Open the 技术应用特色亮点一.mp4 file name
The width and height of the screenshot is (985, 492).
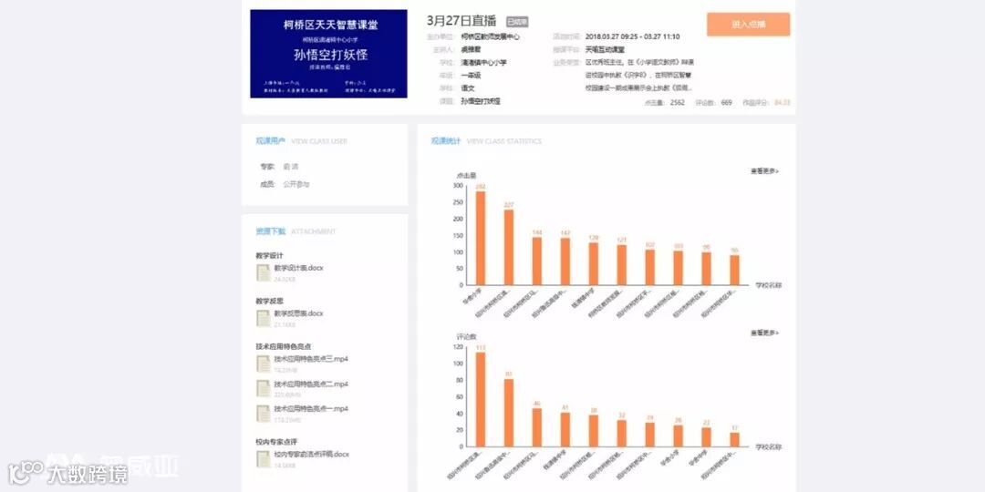[312, 408]
